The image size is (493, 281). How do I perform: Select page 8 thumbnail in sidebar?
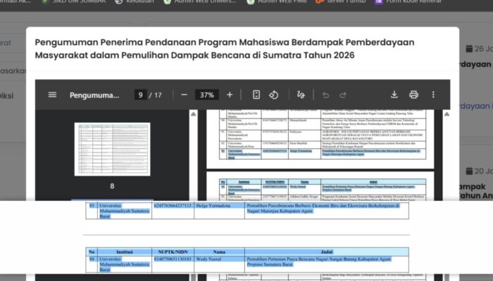point(112,149)
